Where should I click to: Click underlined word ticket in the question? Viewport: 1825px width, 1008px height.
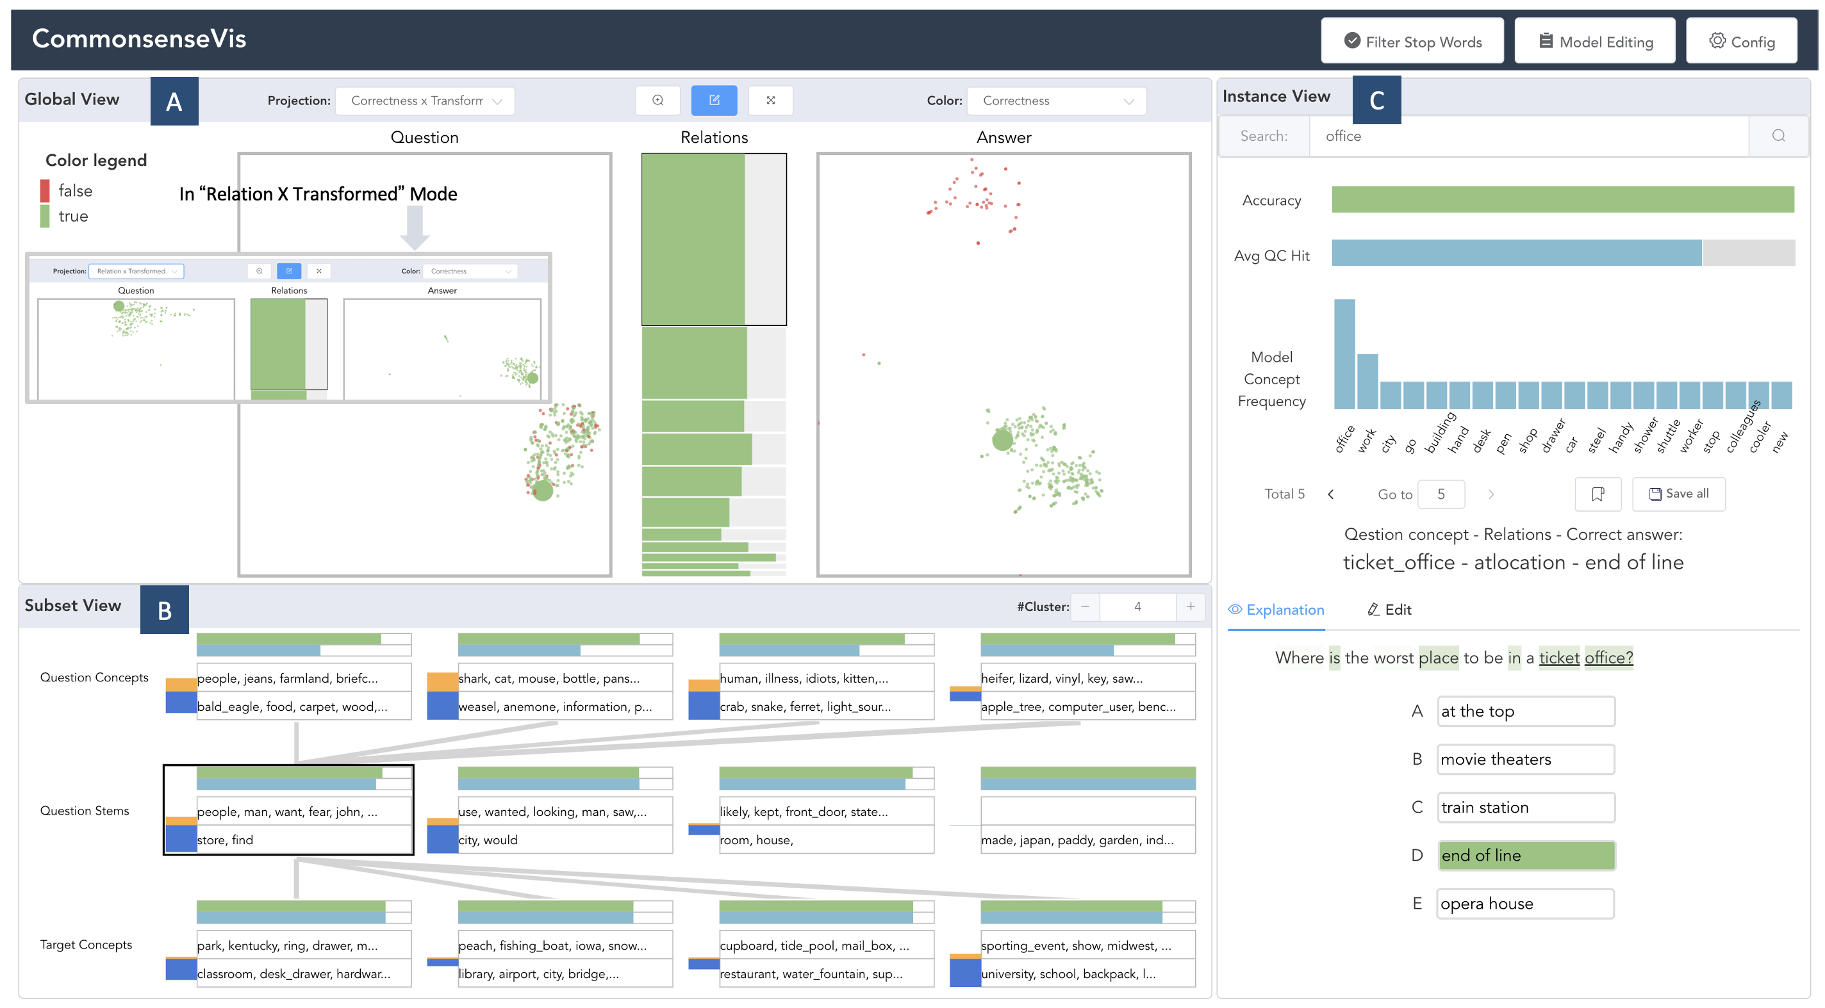(x=1558, y=658)
